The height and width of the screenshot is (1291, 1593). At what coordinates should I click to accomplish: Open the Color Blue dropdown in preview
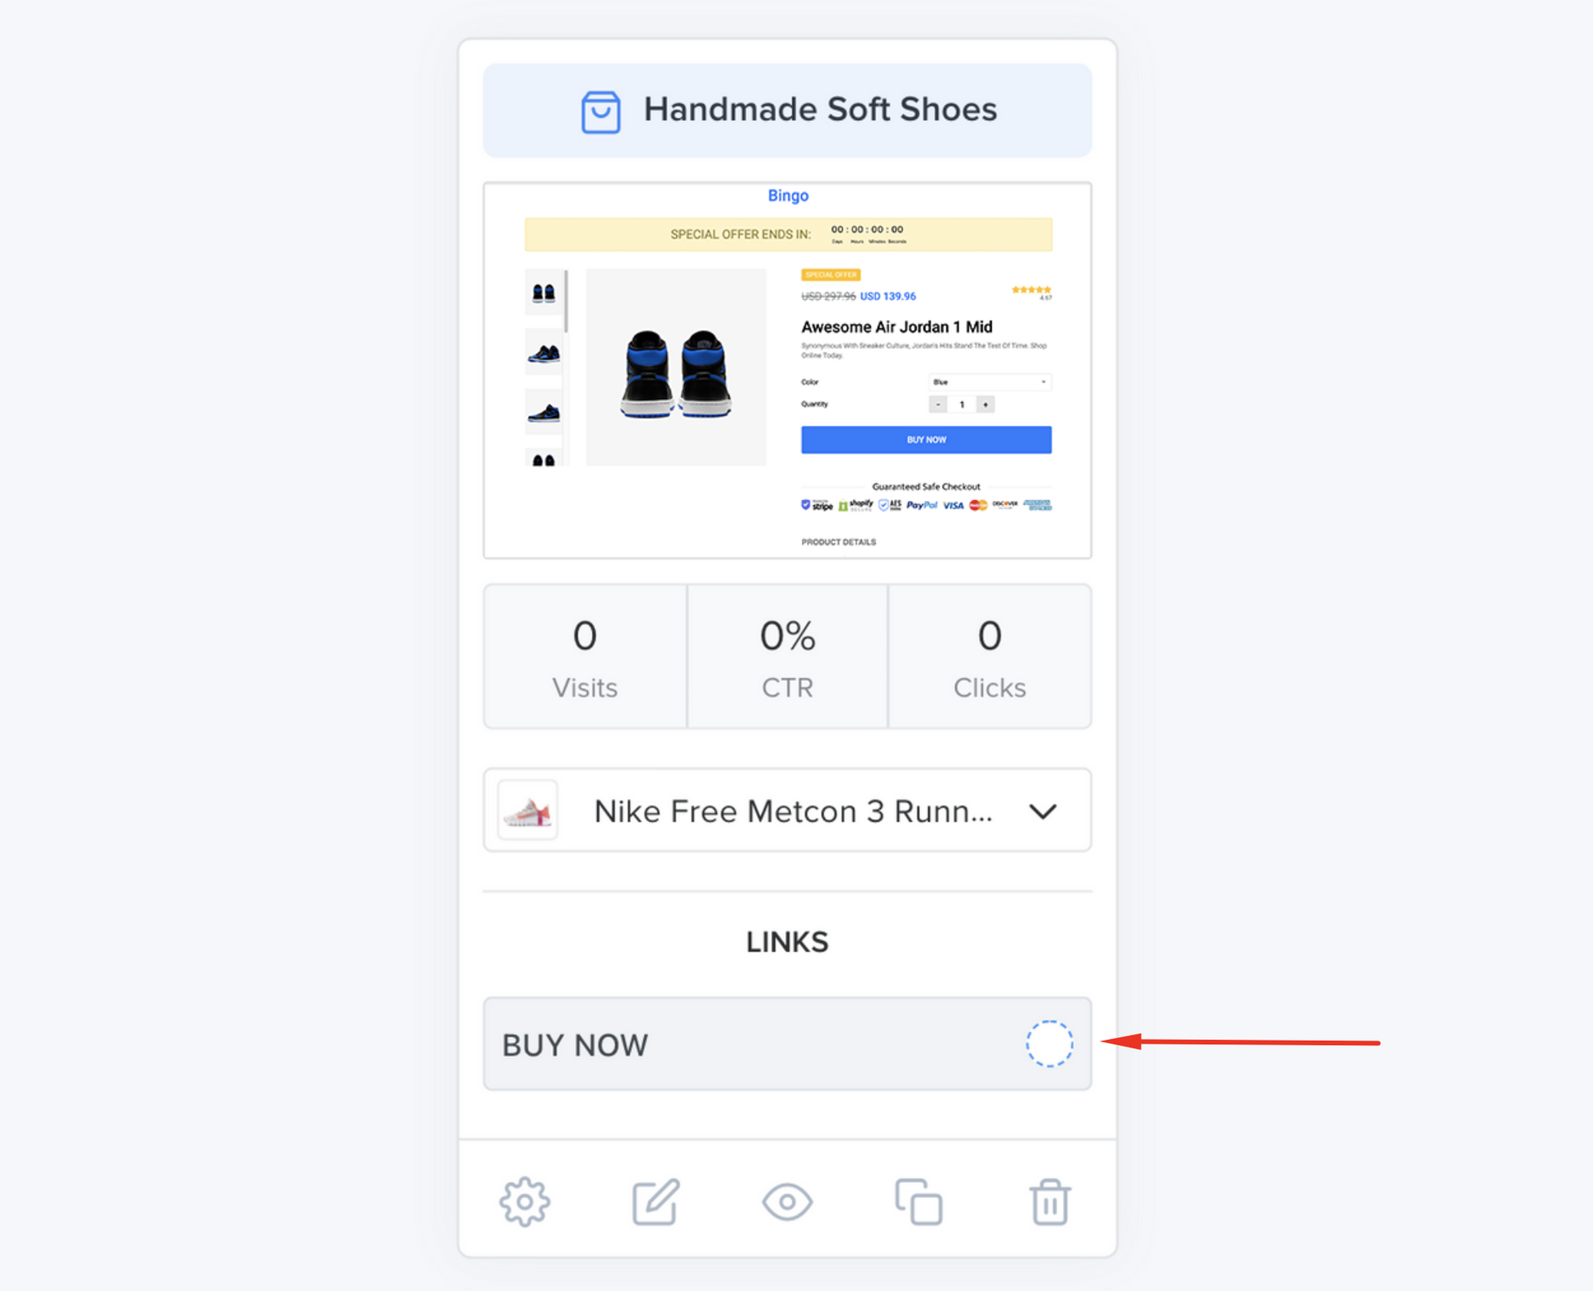click(x=989, y=382)
